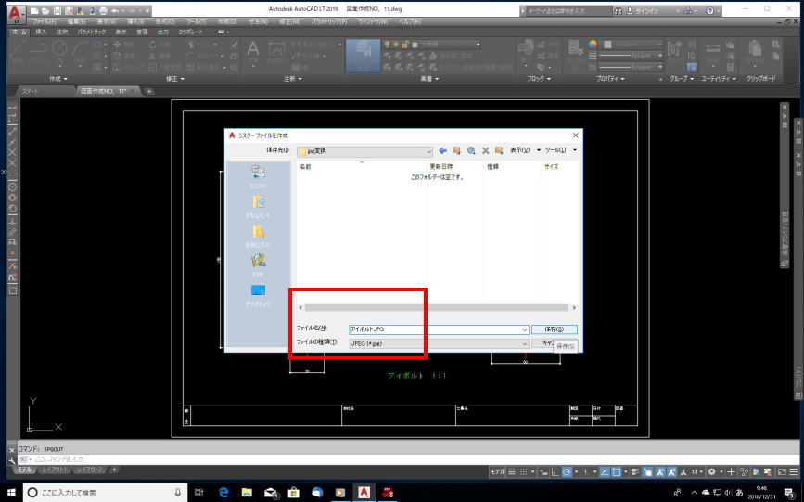Viewport: 804px width, 502px height.
Task: Click the Clean Screen icon in status bar
Action: [782, 471]
